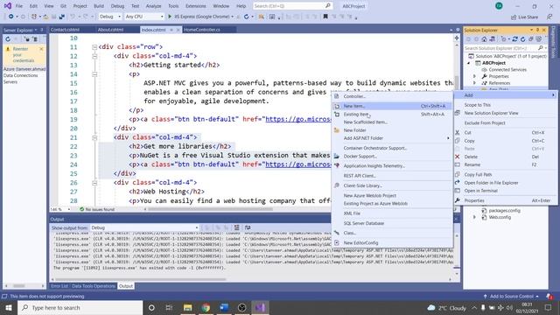Image resolution: width=560 pixels, height=315 pixels.
Task: Open the Extensions menu
Action: click(x=196, y=6)
